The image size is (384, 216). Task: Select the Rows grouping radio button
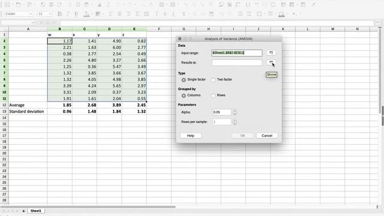click(x=214, y=95)
